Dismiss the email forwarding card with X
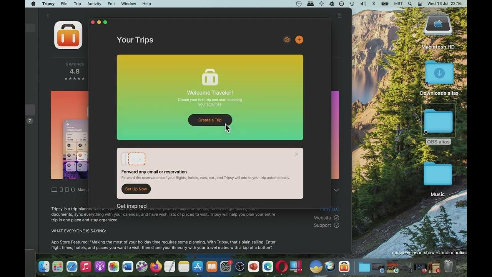 296,154
